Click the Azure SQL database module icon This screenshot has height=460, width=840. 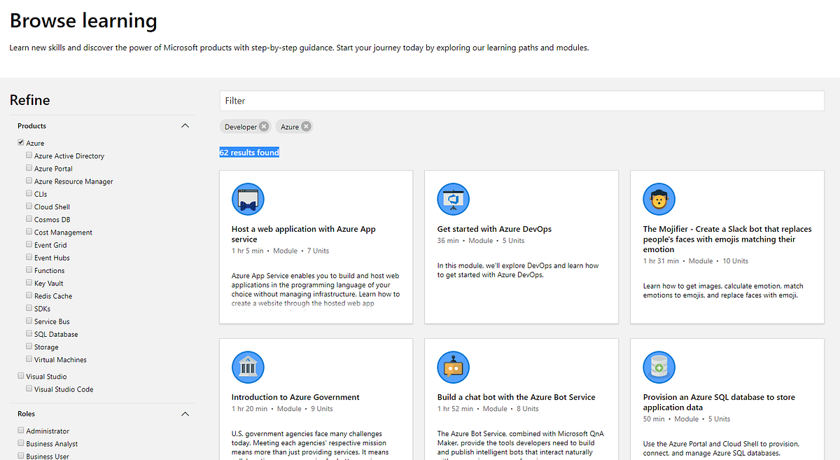[x=659, y=367]
